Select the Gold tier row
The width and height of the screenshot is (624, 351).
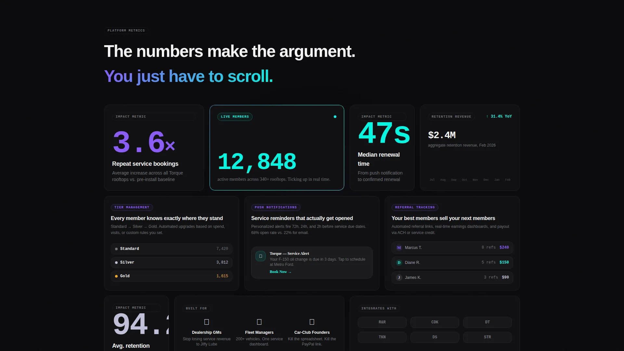(172, 276)
